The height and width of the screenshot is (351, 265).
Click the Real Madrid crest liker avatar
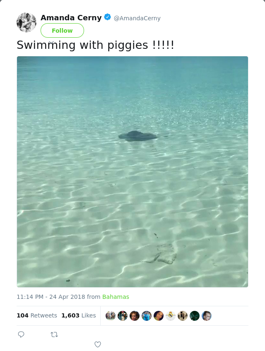pos(171,316)
